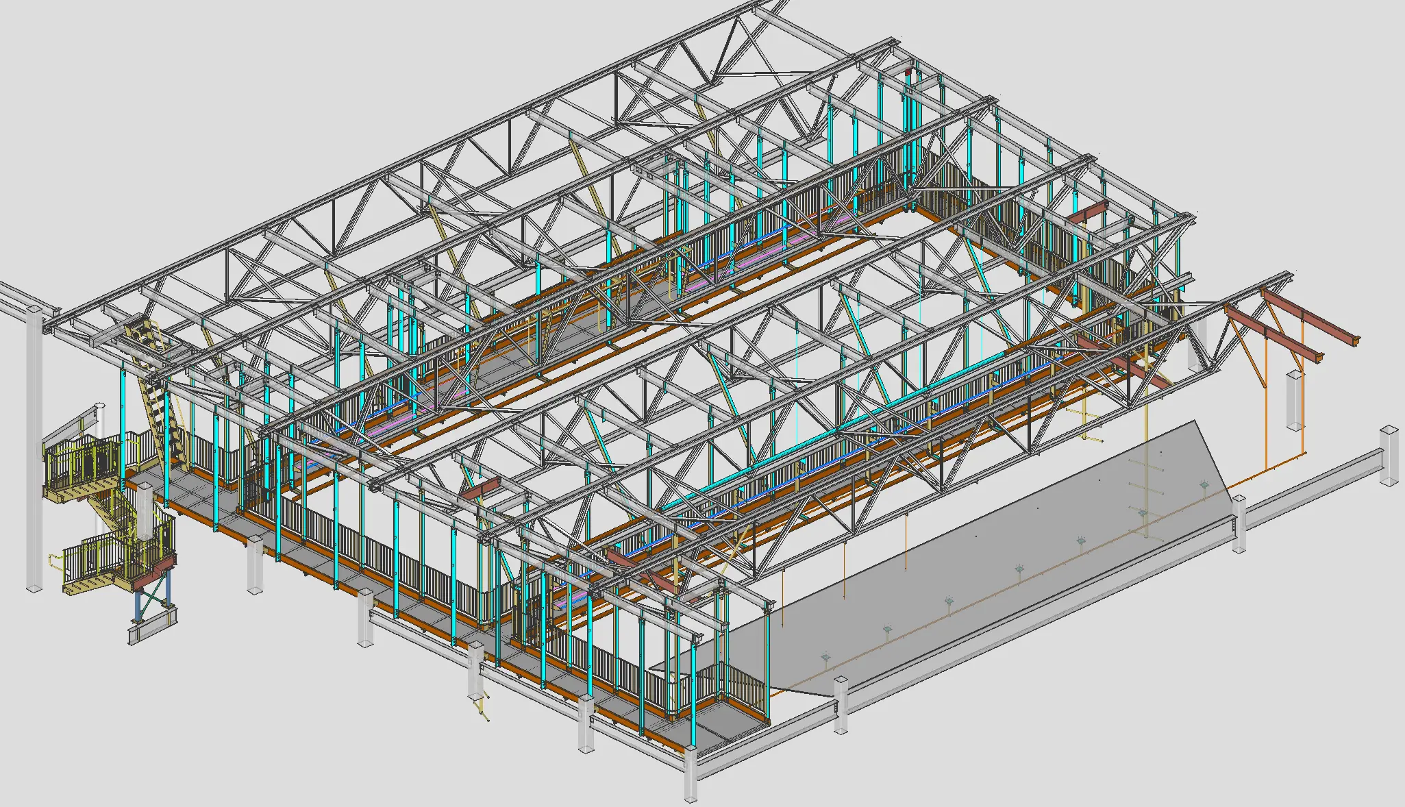Click the blue cross-braced stair support frame

coord(151,596)
